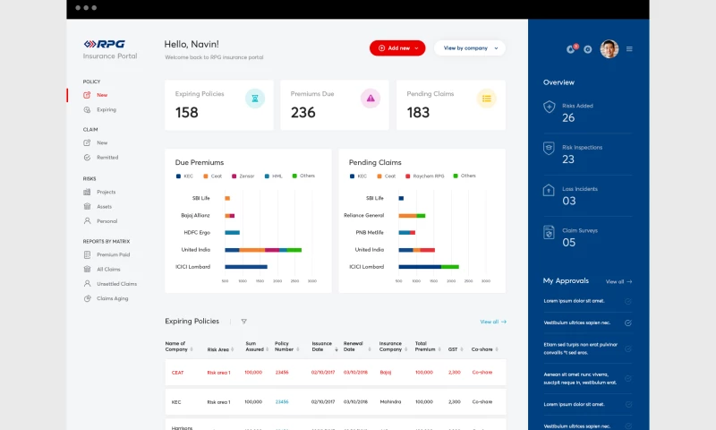Toggle the checkmark for Vestibulum ultrices approval
This screenshot has width=716, height=430.
628,322
